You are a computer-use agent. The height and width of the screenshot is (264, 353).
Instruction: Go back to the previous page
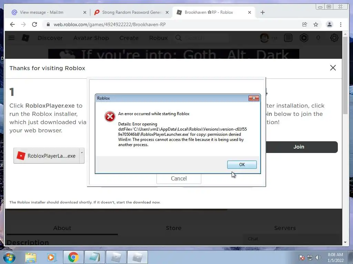pos(12,24)
